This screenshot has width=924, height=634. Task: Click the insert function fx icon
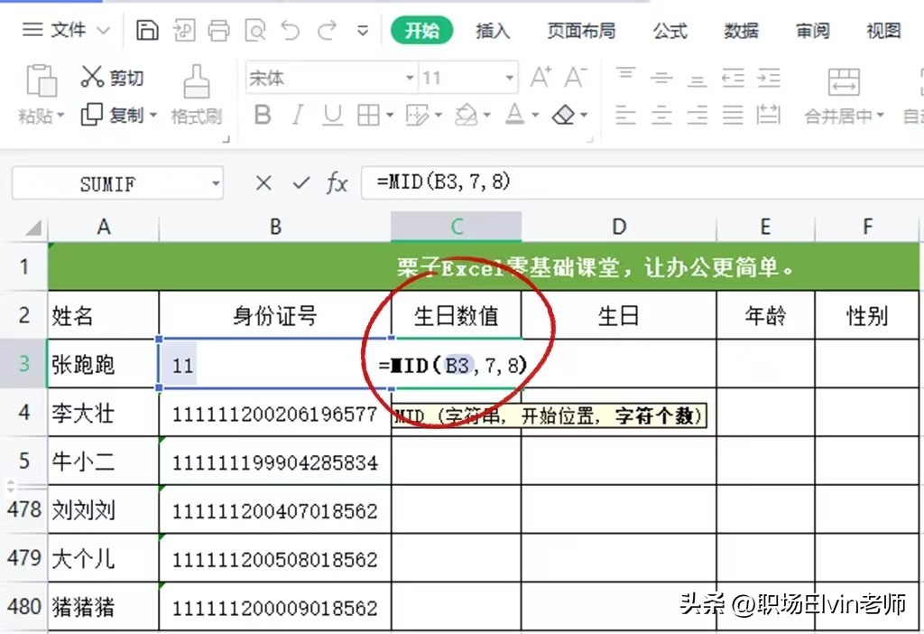coord(337,183)
